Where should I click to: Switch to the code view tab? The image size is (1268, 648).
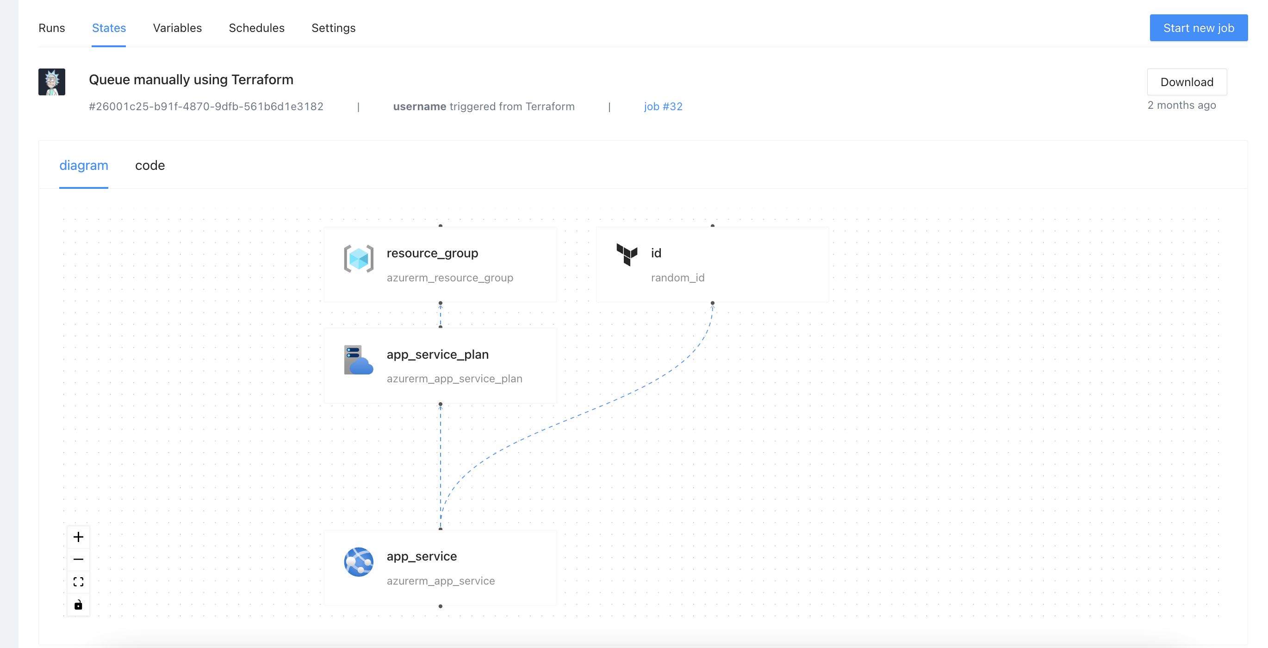[x=149, y=165]
